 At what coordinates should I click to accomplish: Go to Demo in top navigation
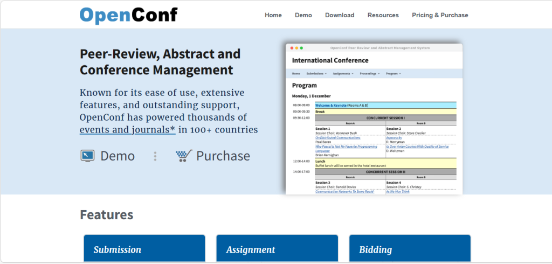[x=303, y=15]
